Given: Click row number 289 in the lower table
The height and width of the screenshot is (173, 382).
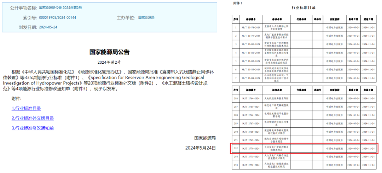Looking at the screenshot, I should 236,123.
